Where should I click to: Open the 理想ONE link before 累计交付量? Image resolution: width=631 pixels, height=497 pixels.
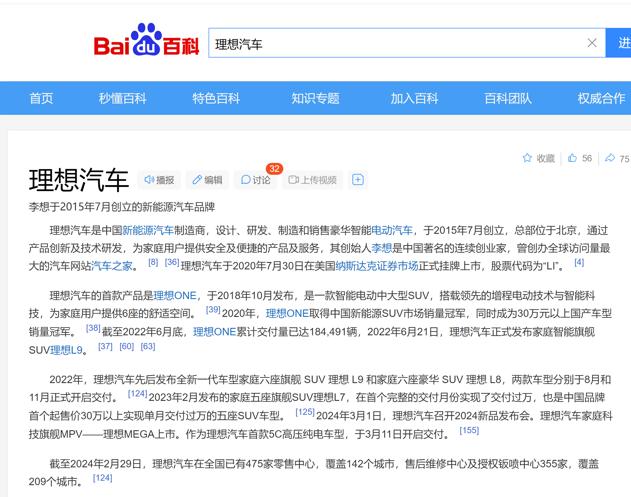pyautogui.click(x=214, y=332)
